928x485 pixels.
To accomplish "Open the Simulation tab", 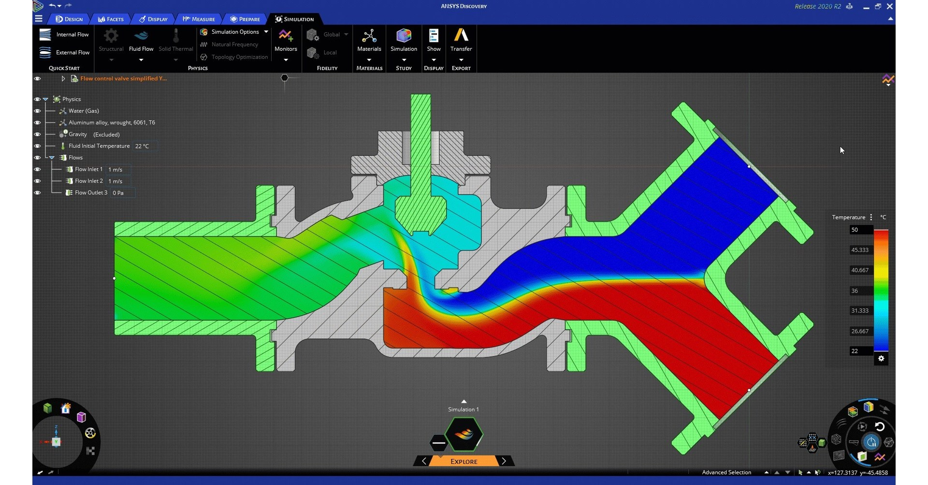I will tap(294, 19).
